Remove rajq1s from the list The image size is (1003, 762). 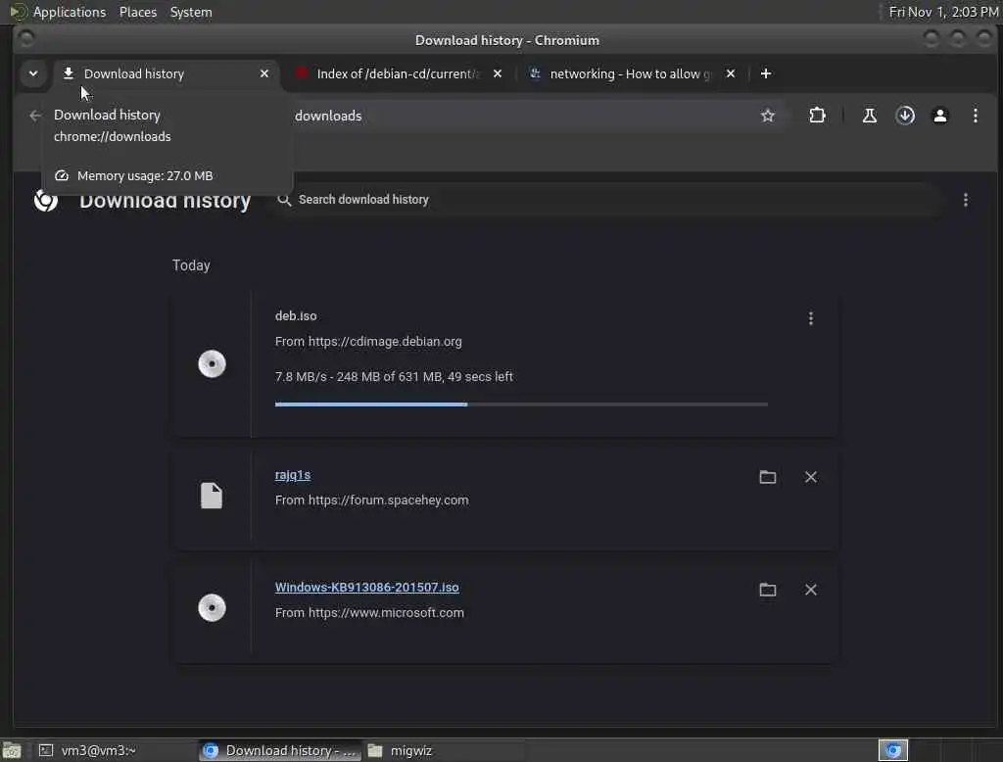pyautogui.click(x=810, y=477)
